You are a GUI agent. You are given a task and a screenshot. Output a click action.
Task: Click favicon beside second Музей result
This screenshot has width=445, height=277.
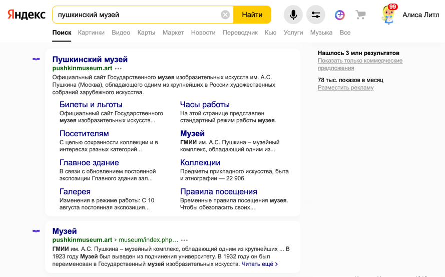click(36, 231)
